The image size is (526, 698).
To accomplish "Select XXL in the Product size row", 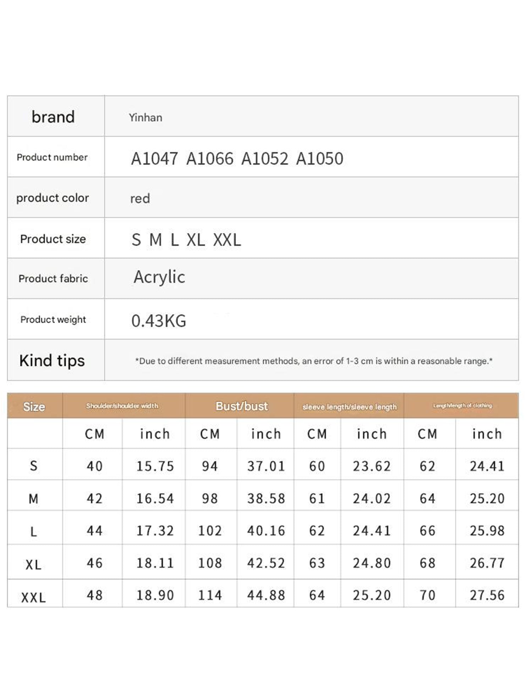I will click(x=227, y=240).
